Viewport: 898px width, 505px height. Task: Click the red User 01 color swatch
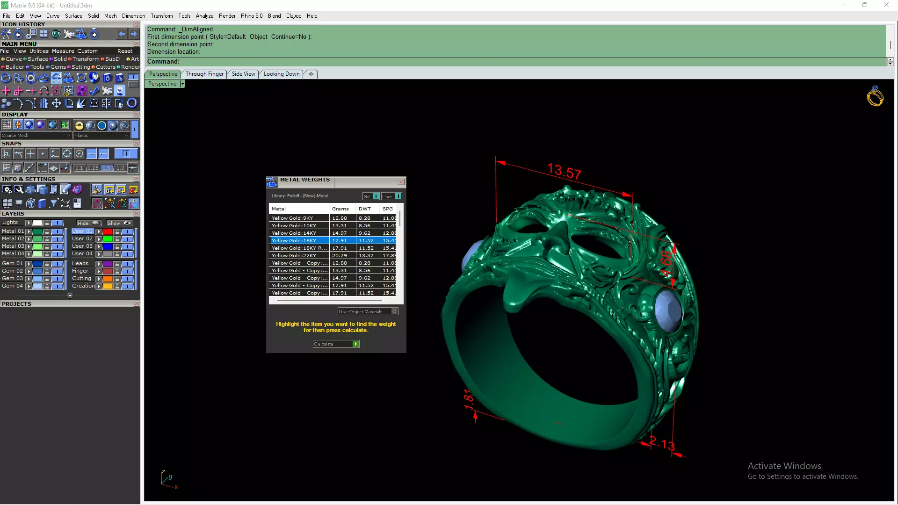[108, 231]
